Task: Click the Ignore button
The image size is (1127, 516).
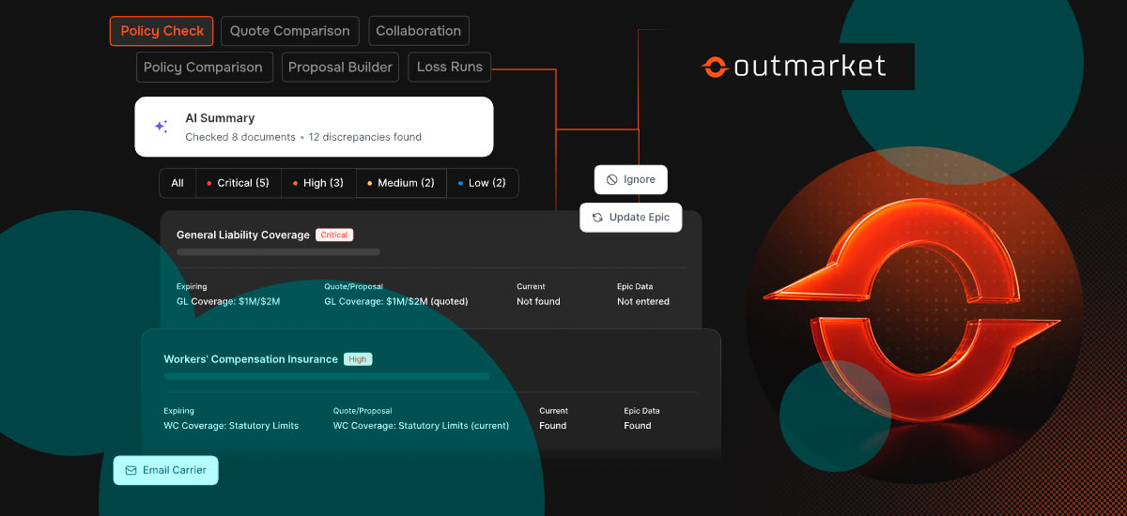Action: (631, 179)
